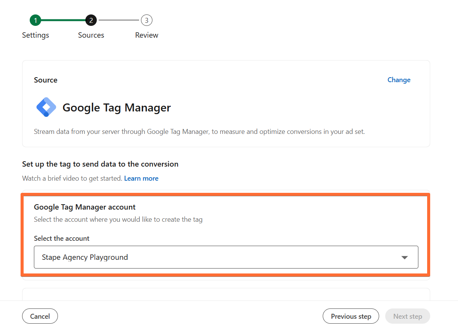This screenshot has height=329, width=458.
Task: Click the Set up the tag heading
Action: click(100, 164)
